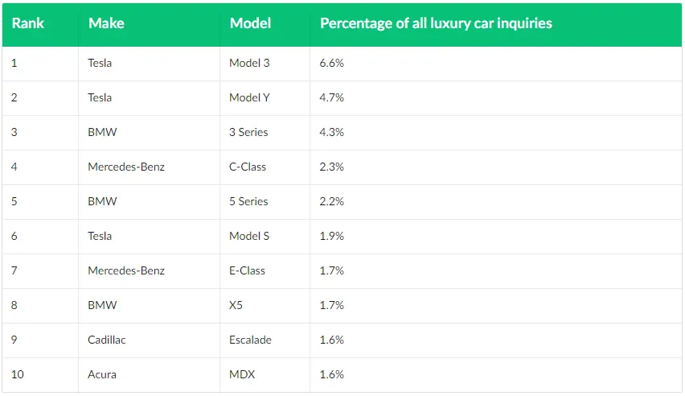Screen dimensions: 685x396
Task: Click the 2.3% percentage cell
Action: (x=332, y=167)
